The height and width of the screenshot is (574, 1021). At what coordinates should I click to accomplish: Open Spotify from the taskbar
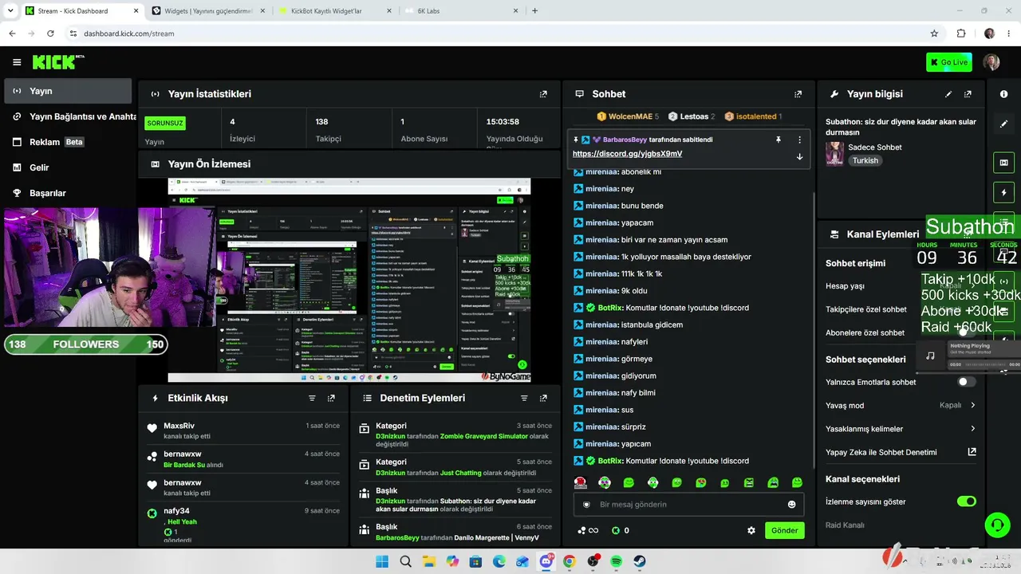(x=617, y=561)
